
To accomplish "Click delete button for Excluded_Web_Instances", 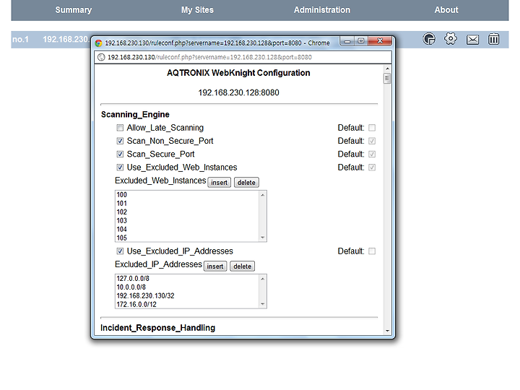I will 246,183.
